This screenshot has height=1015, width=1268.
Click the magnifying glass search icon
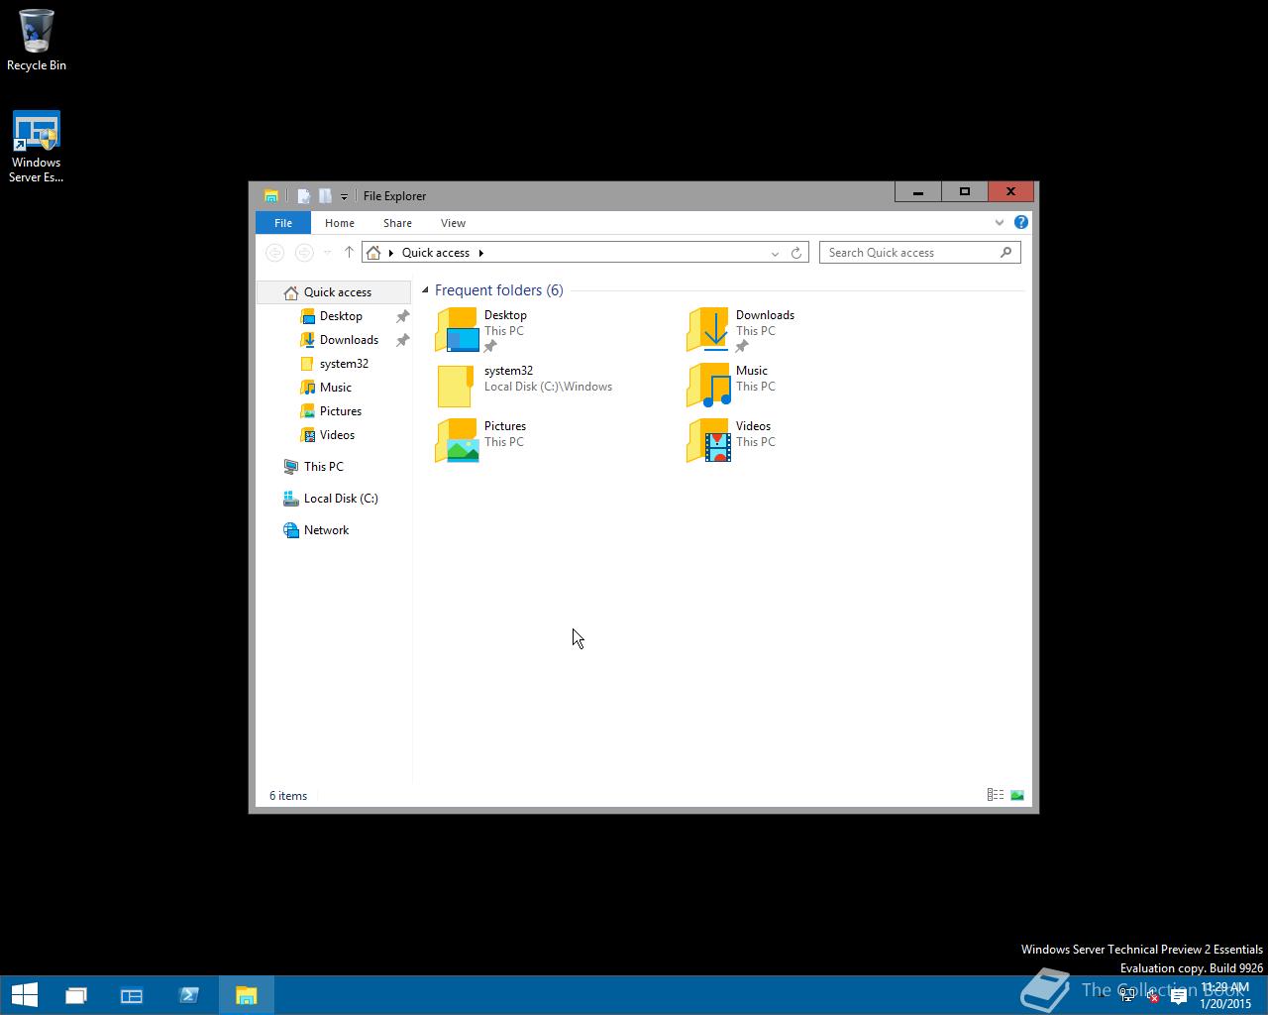click(1006, 252)
